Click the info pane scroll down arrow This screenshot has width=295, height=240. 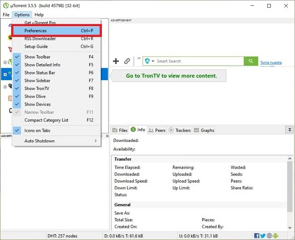click(x=290, y=228)
